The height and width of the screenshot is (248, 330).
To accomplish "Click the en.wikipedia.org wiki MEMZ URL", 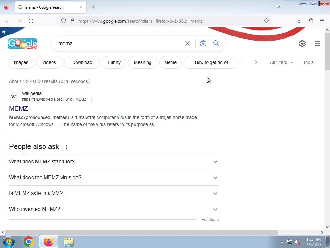I will click(54, 99).
